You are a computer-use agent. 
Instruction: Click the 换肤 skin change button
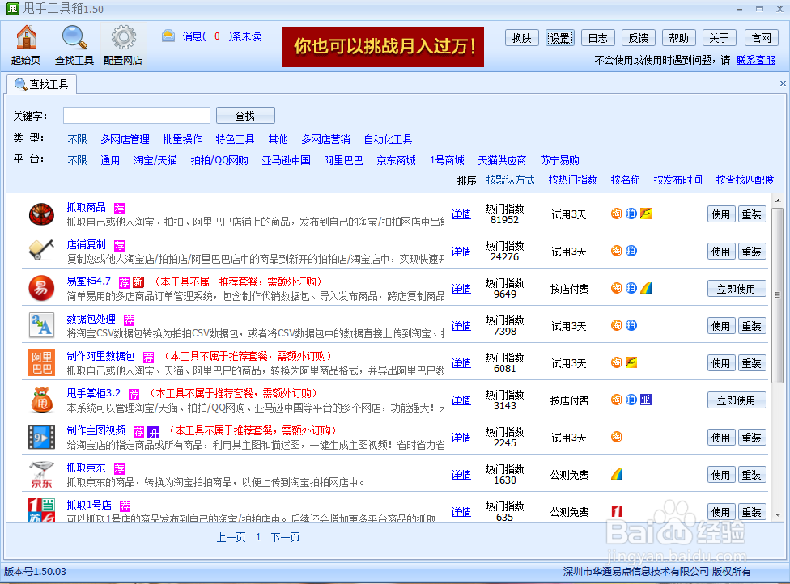(x=521, y=37)
